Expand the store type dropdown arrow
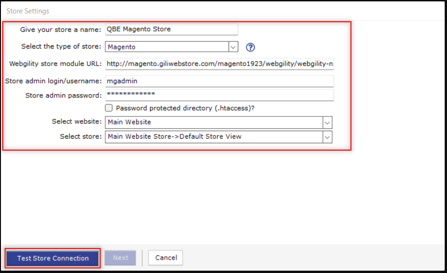Image resolution: width=447 pixels, height=273 pixels. [x=233, y=47]
